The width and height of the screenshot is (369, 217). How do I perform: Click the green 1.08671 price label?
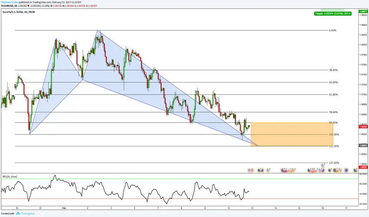(363, 11)
